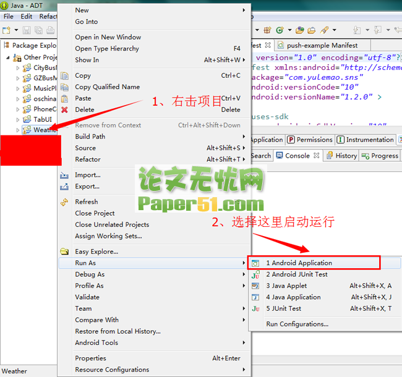The width and height of the screenshot is (402, 377).
Task: Expand the GZBus project node
Action: (x=18, y=78)
